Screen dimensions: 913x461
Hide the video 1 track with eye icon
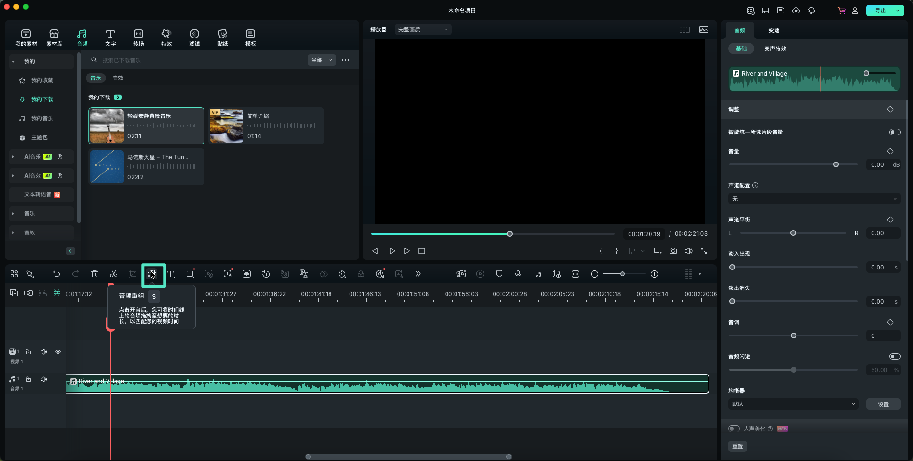58,352
